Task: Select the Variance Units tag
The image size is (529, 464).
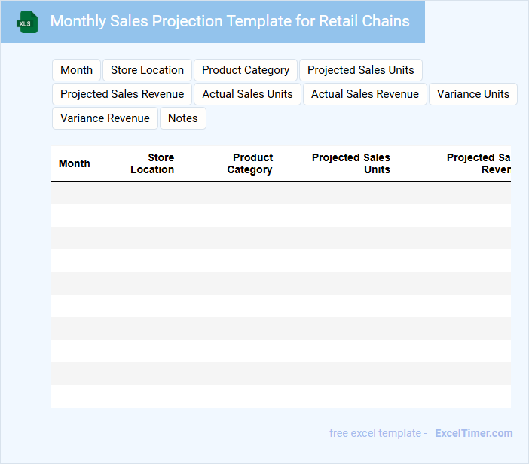Action: tap(473, 94)
